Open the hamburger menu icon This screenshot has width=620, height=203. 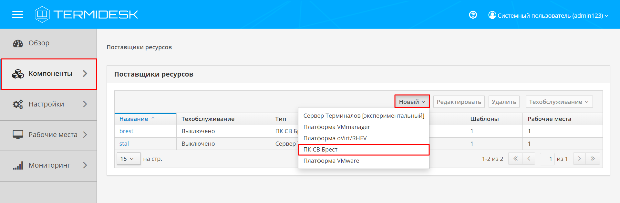pos(17,14)
